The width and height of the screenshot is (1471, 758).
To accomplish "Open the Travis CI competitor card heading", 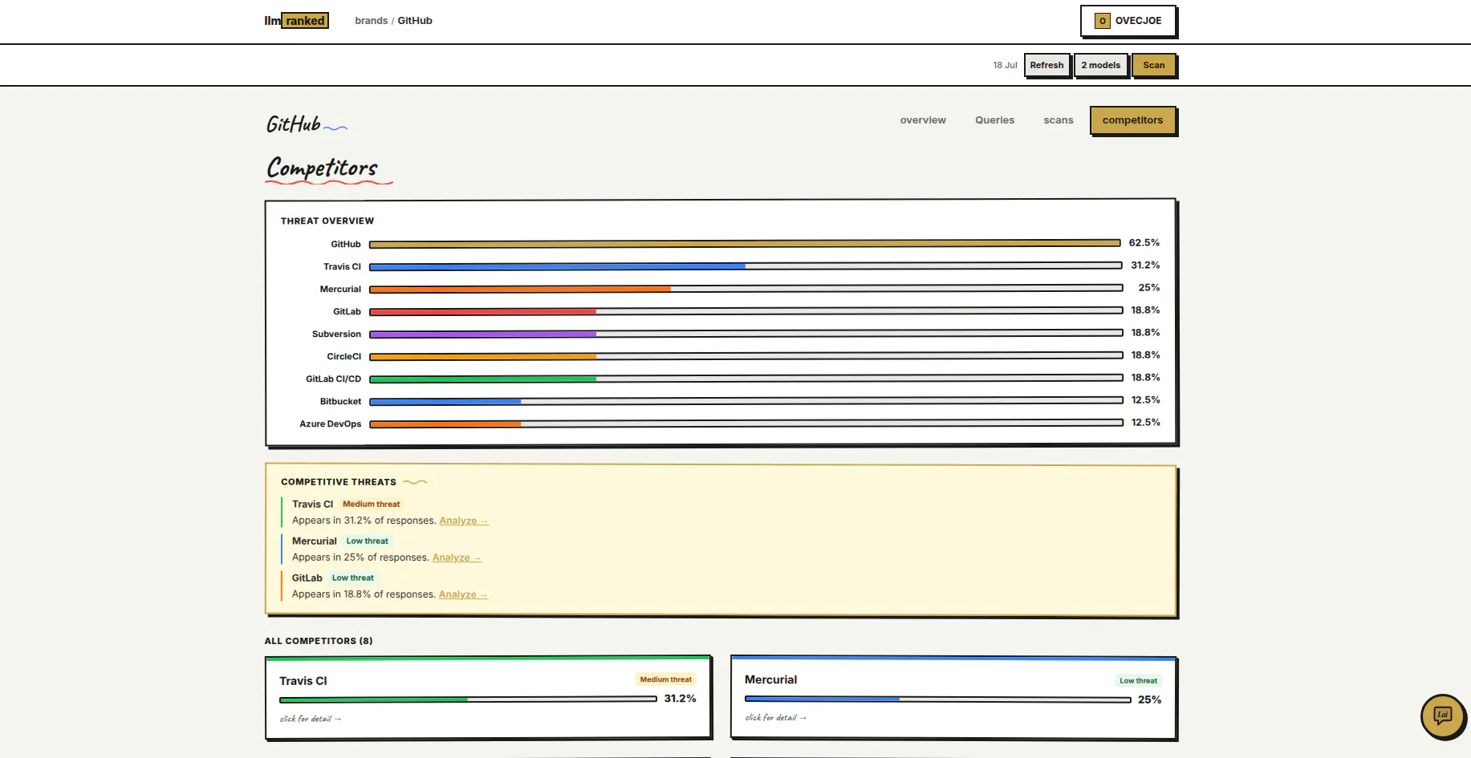I will 303,681.
